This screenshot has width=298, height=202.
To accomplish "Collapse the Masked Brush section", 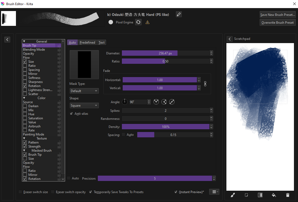I will pos(24,151).
